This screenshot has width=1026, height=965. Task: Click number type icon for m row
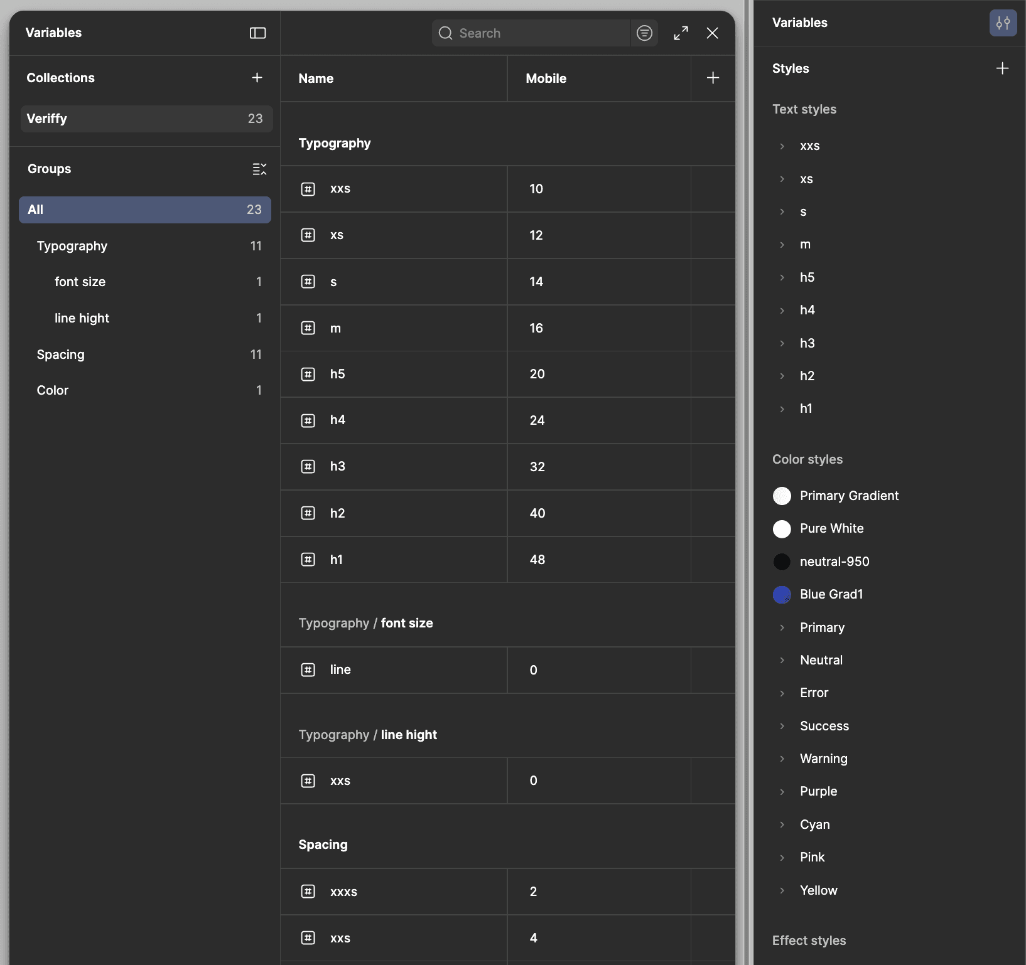pos(308,328)
